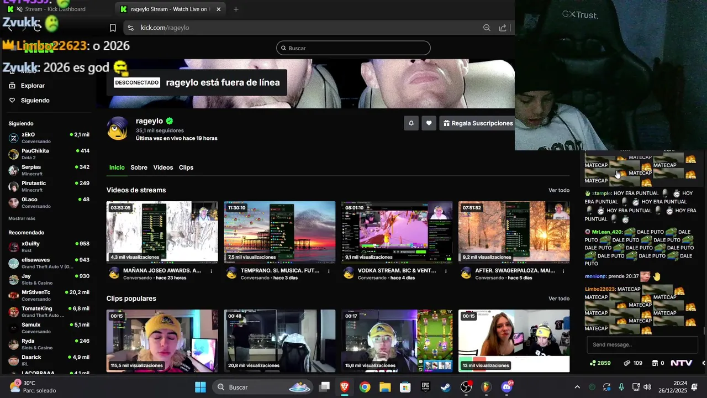
Task: Click the Task View taskbar icon
Action: point(325,387)
